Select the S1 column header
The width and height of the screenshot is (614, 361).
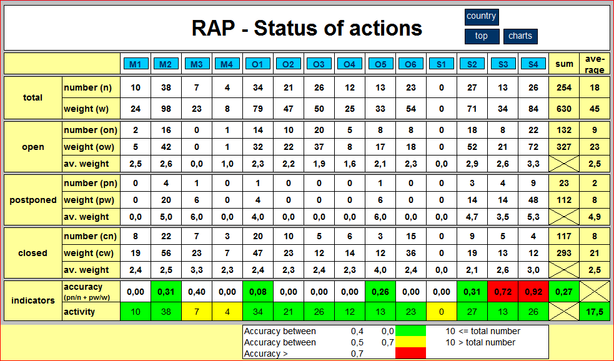click(x=442, y=63)
